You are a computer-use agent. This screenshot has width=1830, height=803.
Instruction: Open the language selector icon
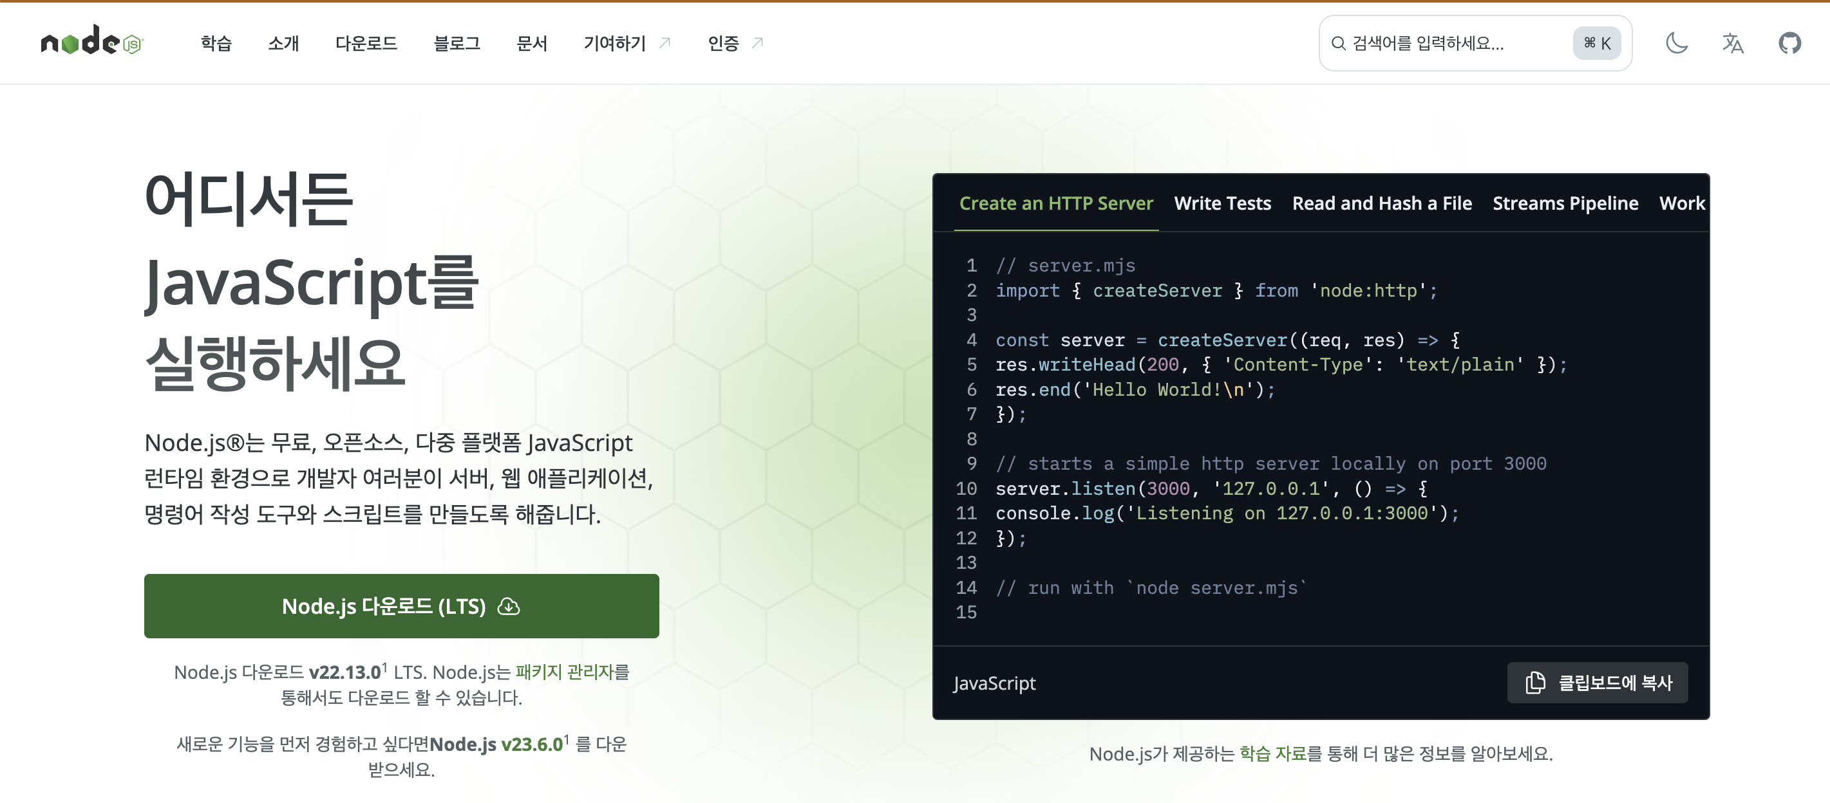1733,43
